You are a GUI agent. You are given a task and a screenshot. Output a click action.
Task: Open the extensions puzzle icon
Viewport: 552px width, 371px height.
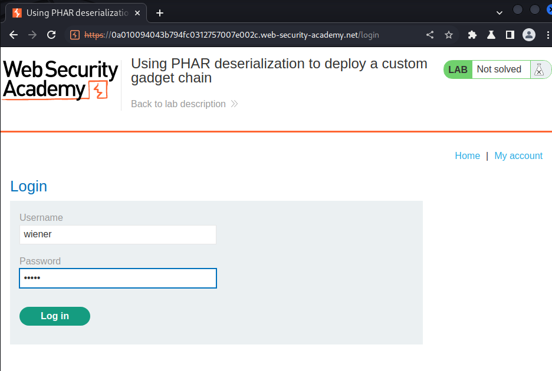click(472, 35)
